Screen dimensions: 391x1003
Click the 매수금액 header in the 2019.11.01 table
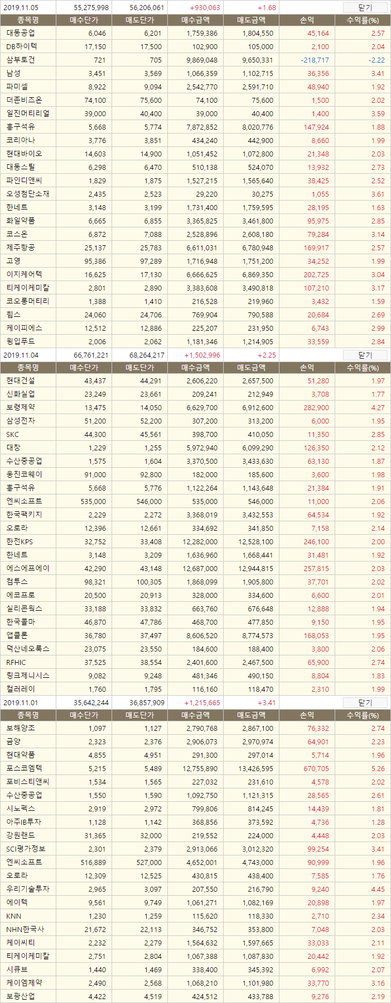[195, 715]
